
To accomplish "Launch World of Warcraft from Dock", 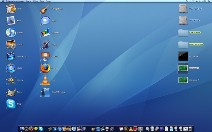I will pyautogui.click(x=126, y=129).
